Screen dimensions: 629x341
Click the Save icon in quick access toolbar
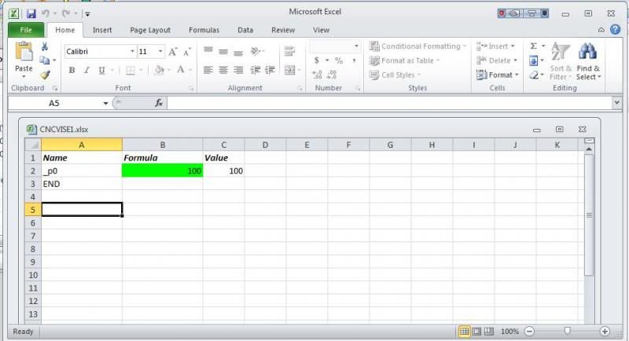[31, 13]
